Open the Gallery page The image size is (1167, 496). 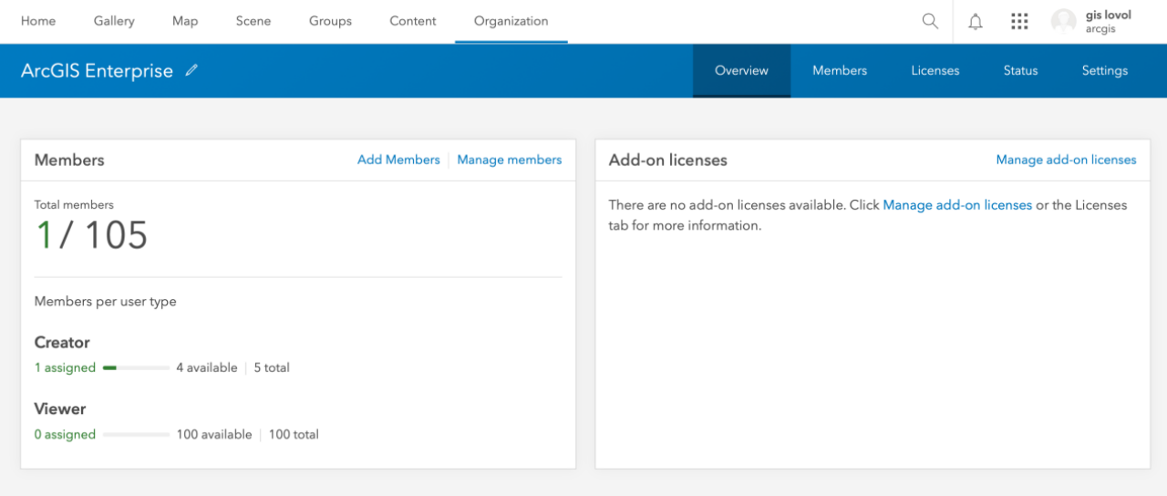pyautogui.click(x=114, y=21)
